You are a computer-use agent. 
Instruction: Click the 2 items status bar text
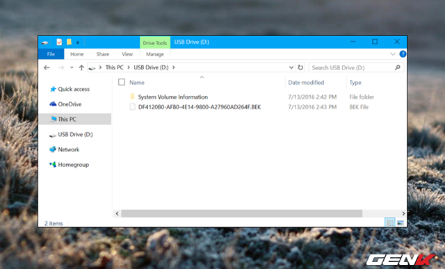(x=54, y=223)
